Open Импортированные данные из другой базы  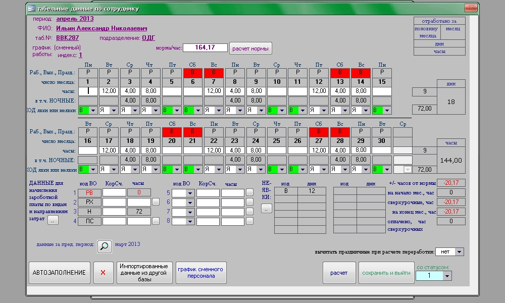144,273
